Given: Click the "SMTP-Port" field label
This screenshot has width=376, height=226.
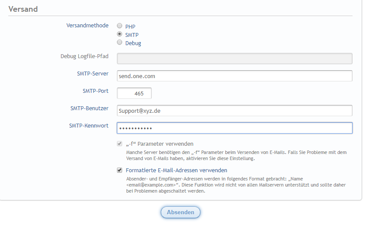Looking at the screenshot, I should (95, 91).
